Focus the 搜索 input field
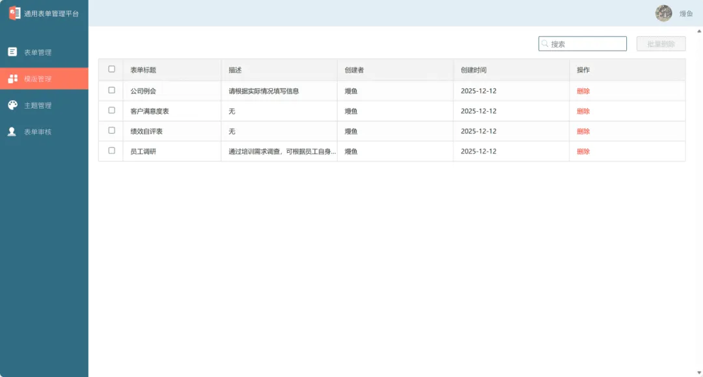The image size is (703, 377). pyautogui.click(x=583, y=44)
